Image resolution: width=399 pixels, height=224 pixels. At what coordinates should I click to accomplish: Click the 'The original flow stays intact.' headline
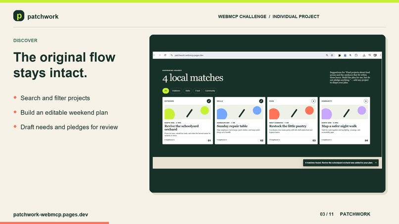64,65
